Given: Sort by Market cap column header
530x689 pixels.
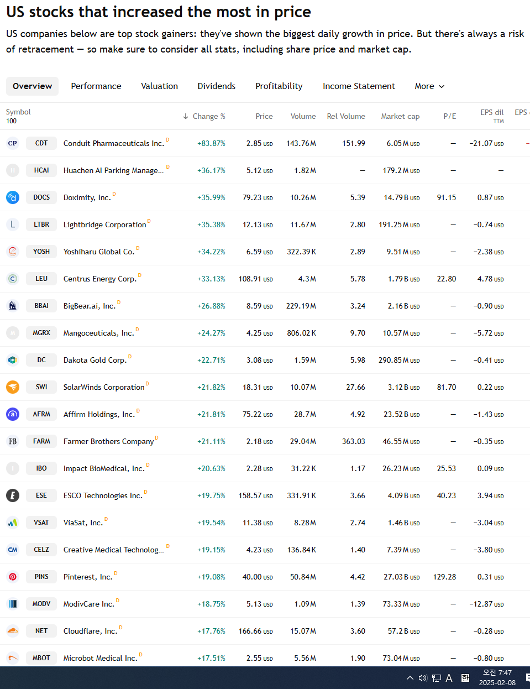Looking at the screenshot, I should coord(400,116).
